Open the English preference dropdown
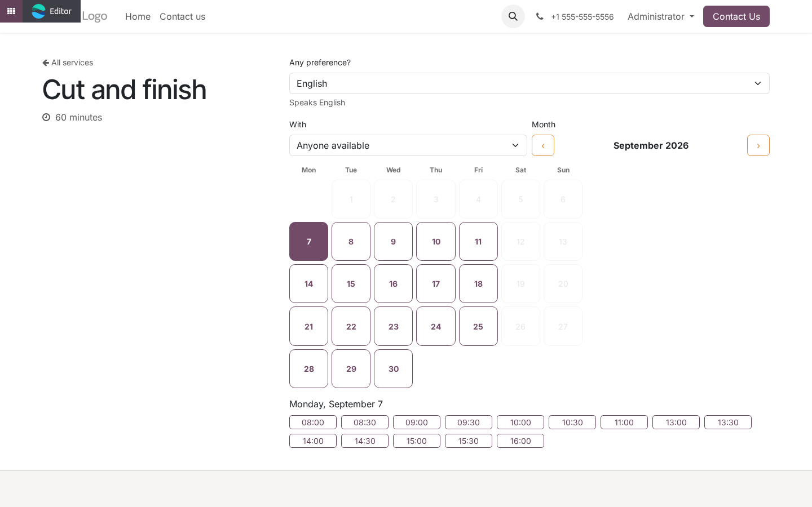 pyautogui.click(x=529, y=83)
